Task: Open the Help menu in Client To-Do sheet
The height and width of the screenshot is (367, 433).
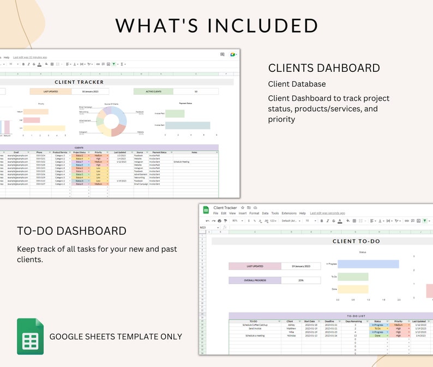Action: pos(303,213)
